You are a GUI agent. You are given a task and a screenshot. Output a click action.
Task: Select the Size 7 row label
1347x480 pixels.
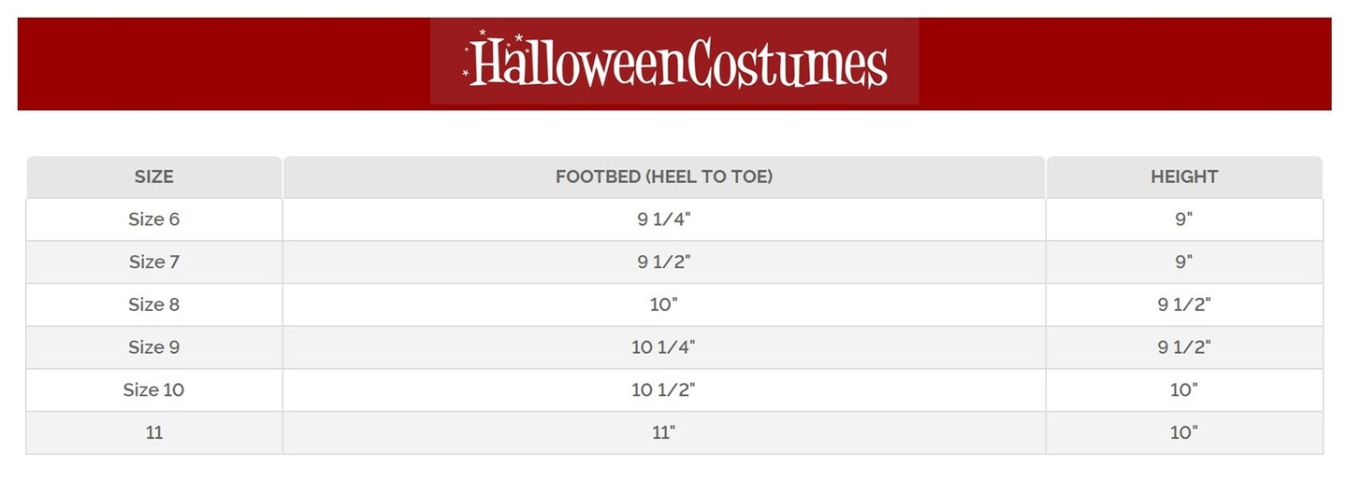154,262
